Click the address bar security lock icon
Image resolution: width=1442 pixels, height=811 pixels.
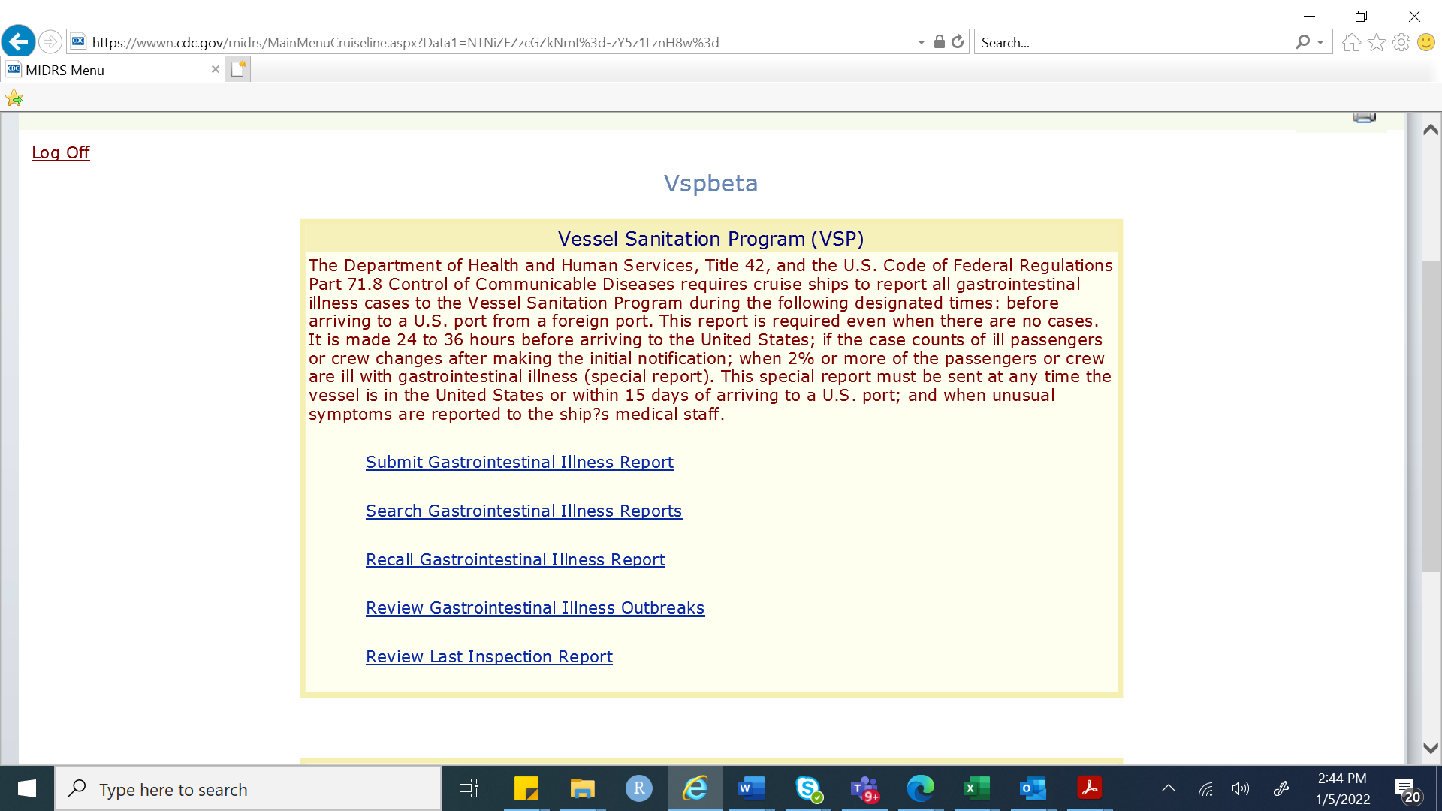pyautogui.click(x=939, y=42)
